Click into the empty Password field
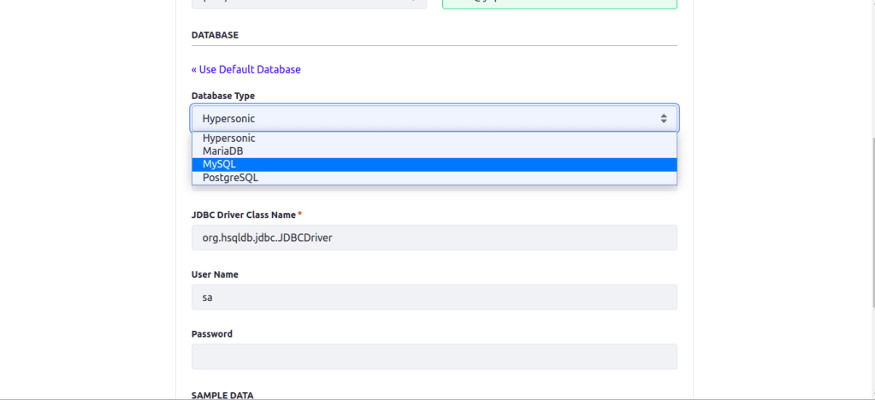Viewport: 875px width, 400px height. (434, 356)
